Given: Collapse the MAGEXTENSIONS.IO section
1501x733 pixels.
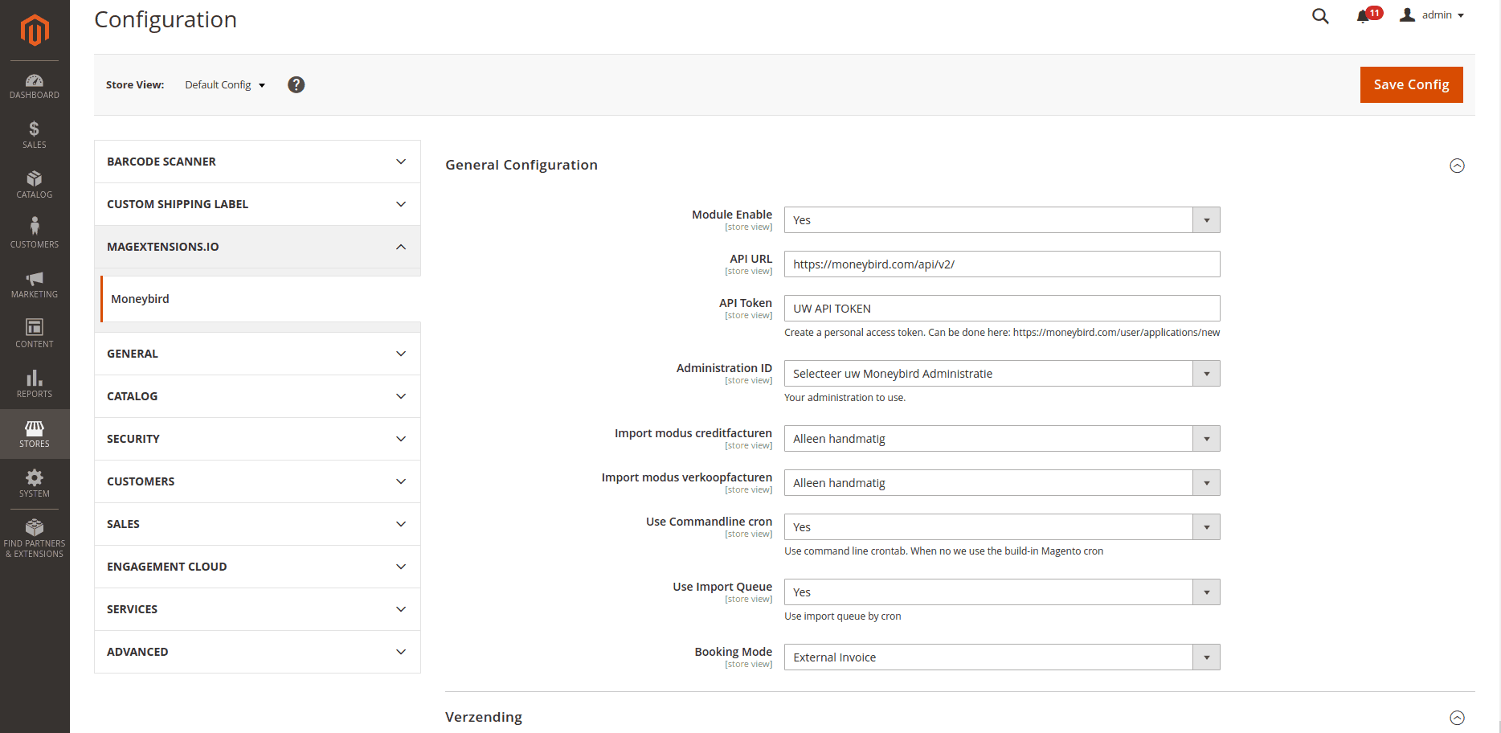Looking at the screenshot, I should (x=257, y=247).
